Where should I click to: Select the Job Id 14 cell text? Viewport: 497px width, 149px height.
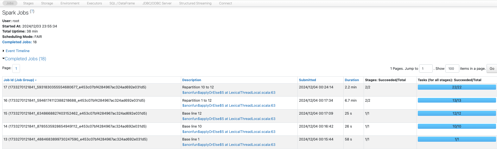[x=75, y=126]
